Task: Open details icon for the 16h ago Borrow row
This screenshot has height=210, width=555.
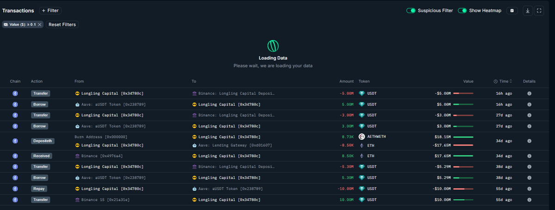Action: click(529, 105)
